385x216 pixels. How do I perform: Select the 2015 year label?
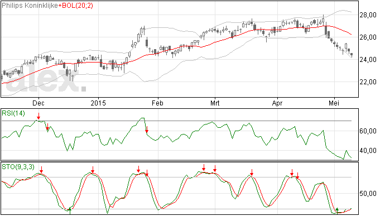(98, 103)
